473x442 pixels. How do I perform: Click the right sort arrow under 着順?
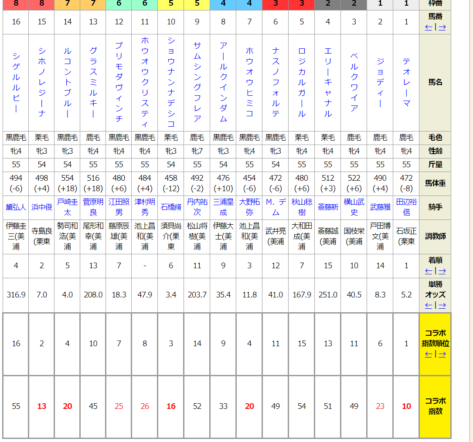pos(442,271)
